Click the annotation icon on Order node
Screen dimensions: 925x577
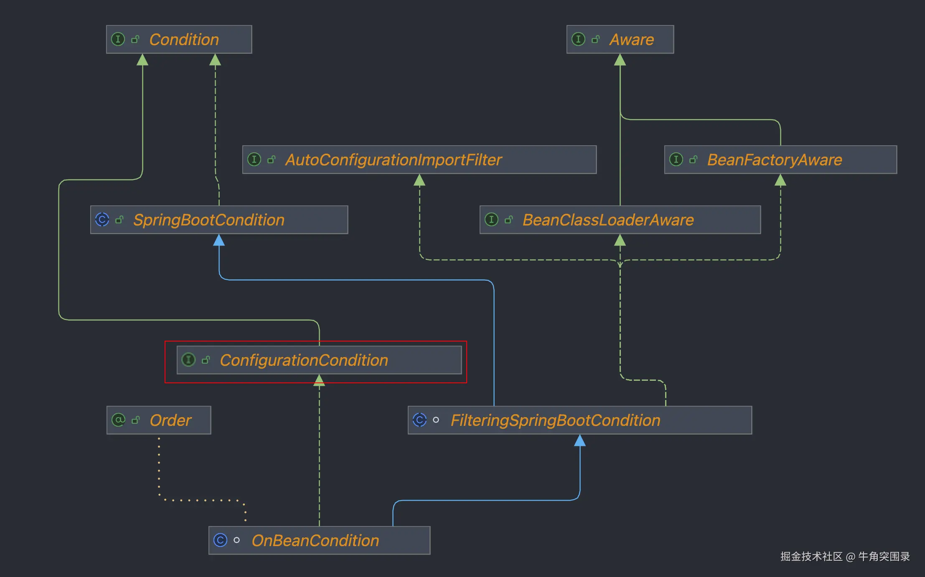(119, 420)
